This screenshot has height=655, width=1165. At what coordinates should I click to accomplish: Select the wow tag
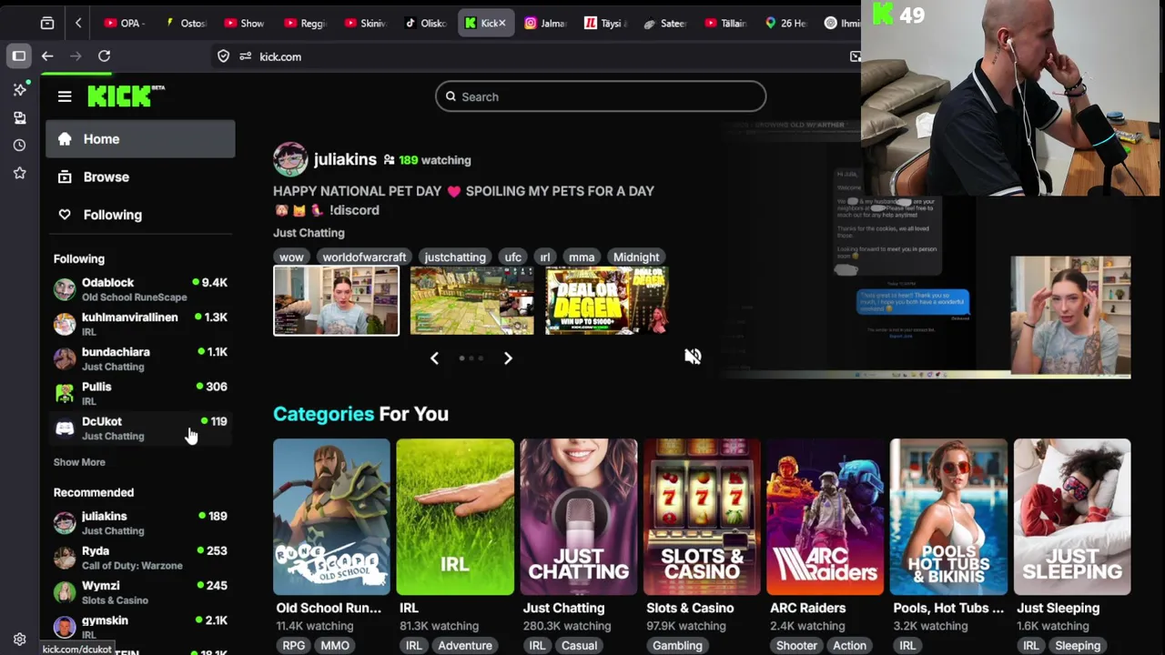coord(291,257)
